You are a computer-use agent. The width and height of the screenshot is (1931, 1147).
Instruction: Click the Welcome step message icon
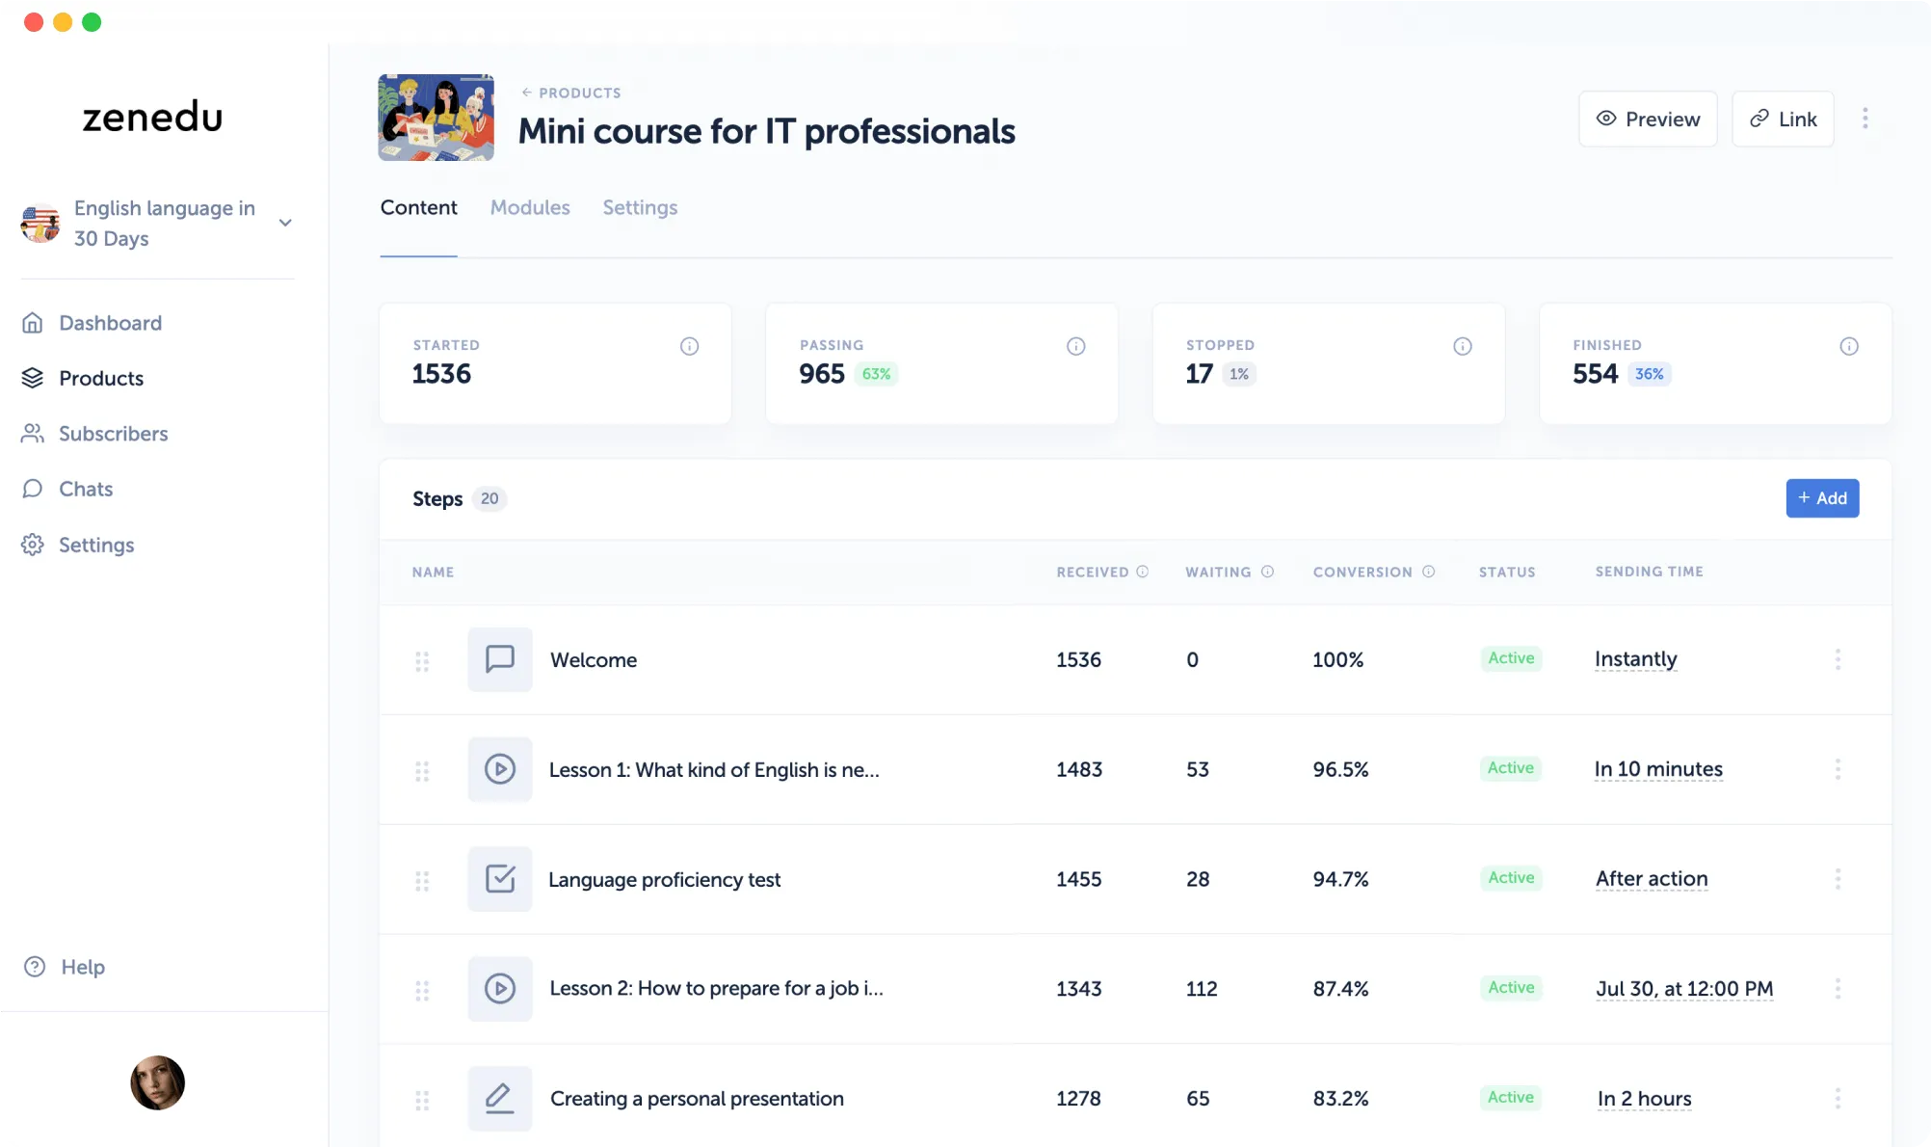[499, 659]
